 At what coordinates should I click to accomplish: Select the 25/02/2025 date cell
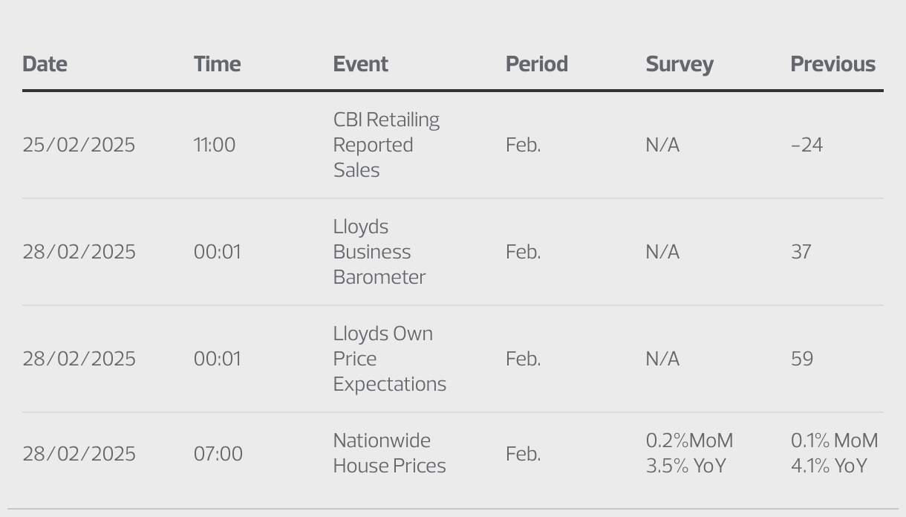point(79,145)
